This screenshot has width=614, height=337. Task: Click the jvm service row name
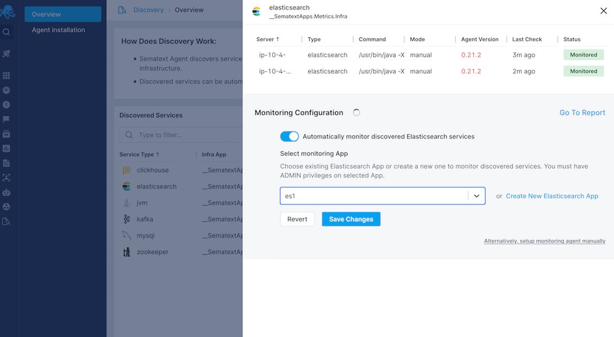tap(142, 203)
